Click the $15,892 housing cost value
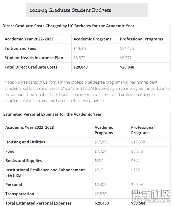Viewport: 174px width, 206px height. point(101,142)
